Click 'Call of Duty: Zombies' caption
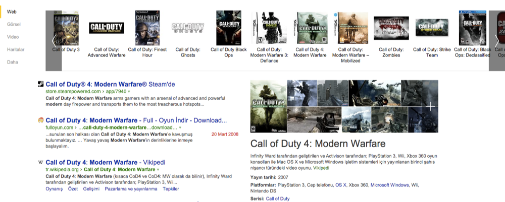This screenshot has width=505, height=202. (391, 52)
